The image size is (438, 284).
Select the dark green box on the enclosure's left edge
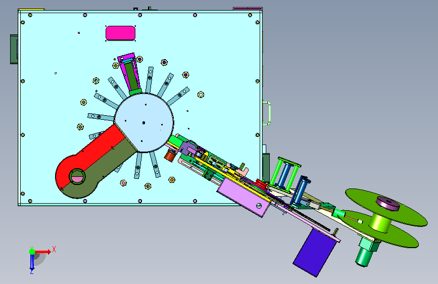point(14,49)
